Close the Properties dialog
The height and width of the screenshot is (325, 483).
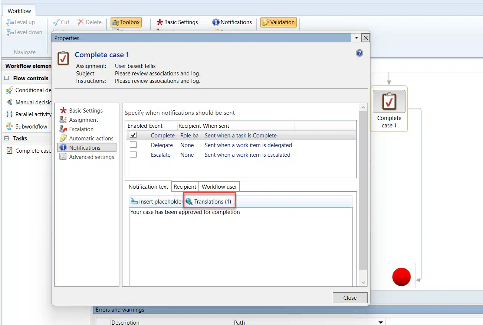pos(349,298)
